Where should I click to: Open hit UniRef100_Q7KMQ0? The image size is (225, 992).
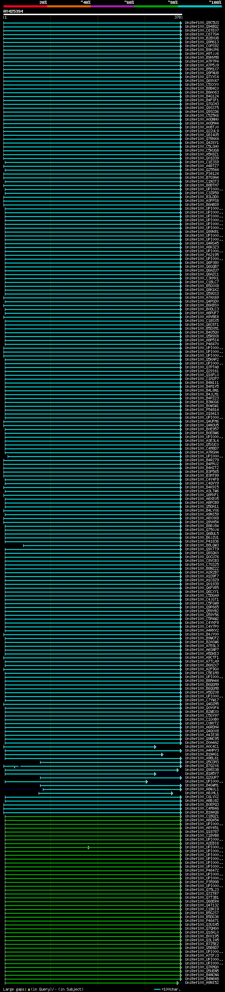202,967
